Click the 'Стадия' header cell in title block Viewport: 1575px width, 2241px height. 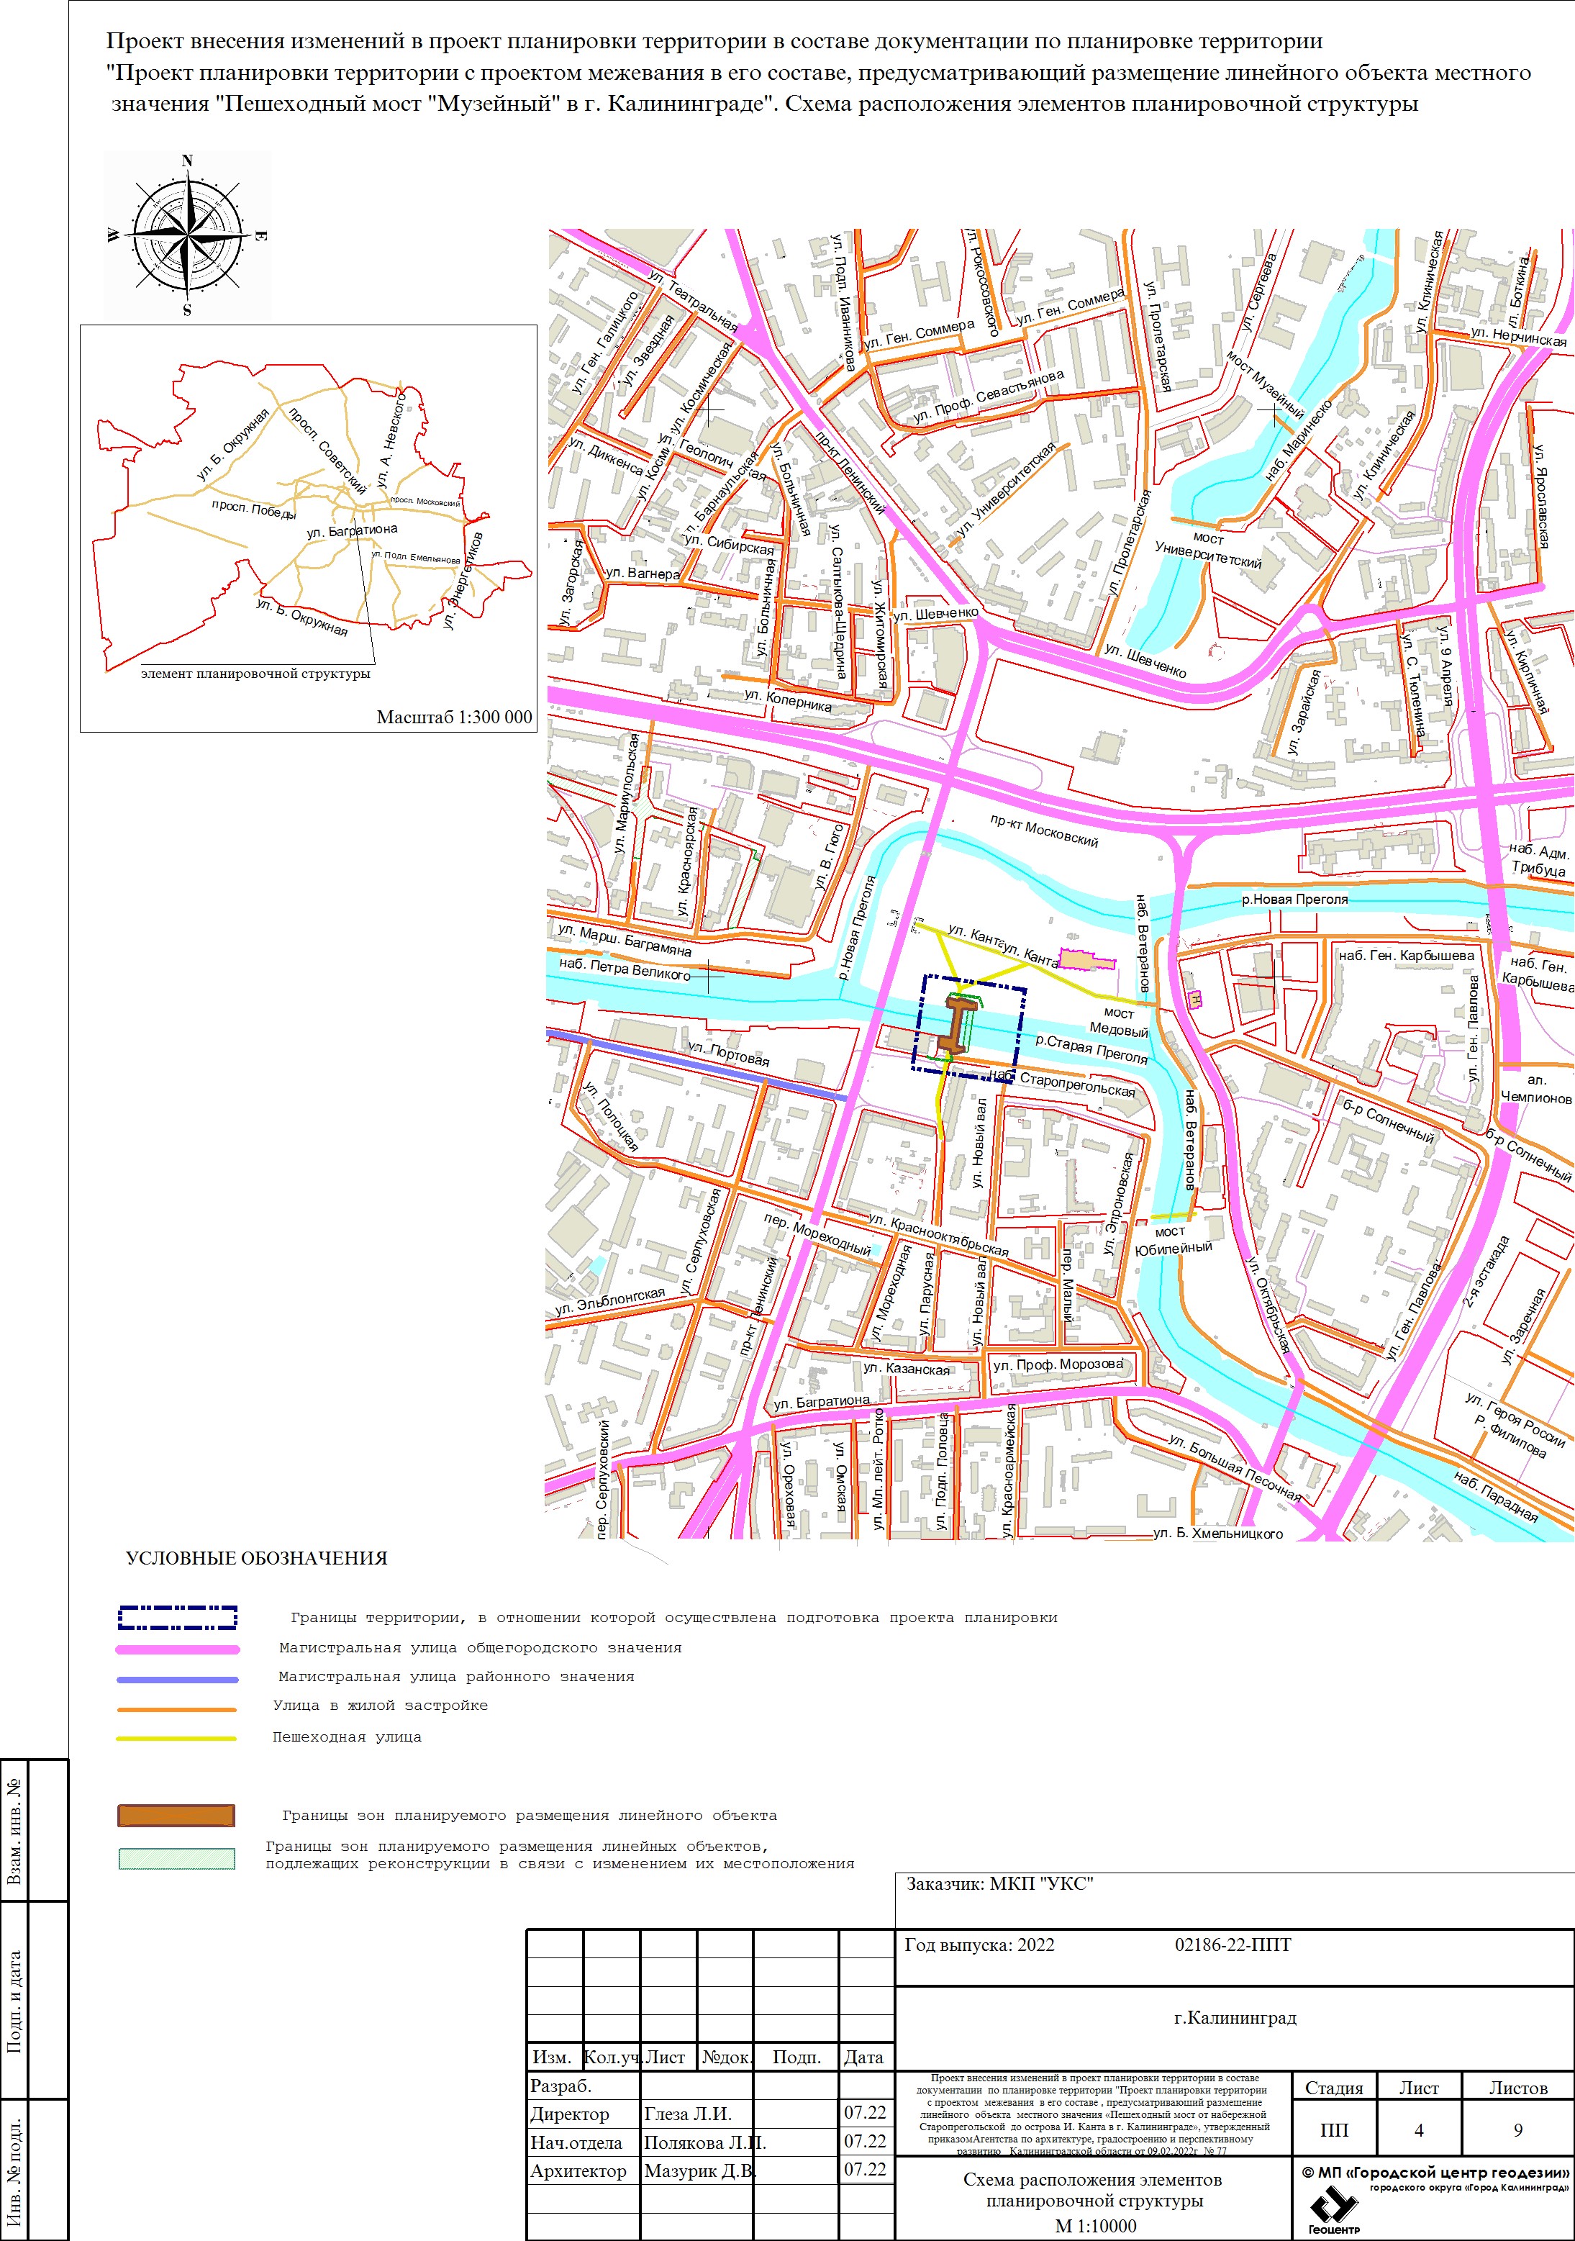tap(1333, 2088)
